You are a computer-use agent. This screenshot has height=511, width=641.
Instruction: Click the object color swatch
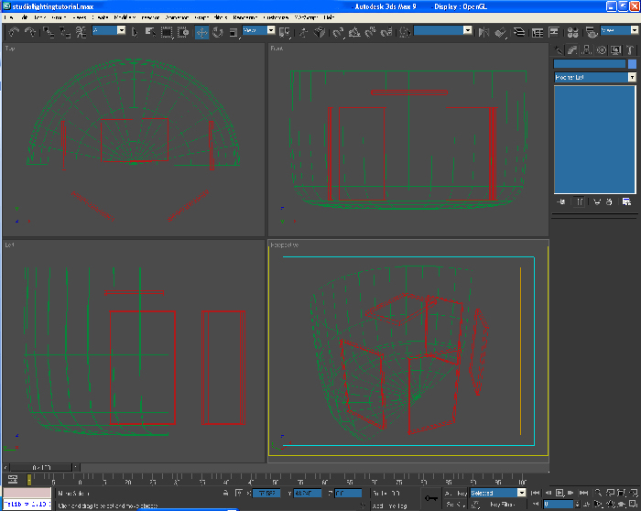pyautogui.click(x=632, y=64)
